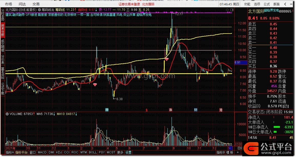Click the red $ event marker
This screenshot has width=296, height=157.
(147, 110)
